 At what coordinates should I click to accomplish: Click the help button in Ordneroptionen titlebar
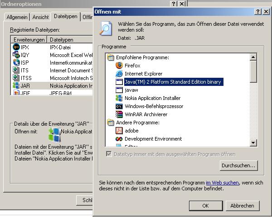pos(174,4)
